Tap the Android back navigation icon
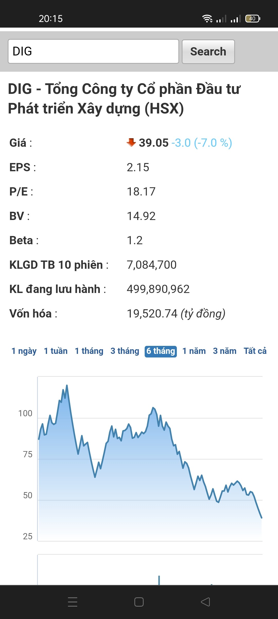Image resolution: width=278 pixels, height=619 pixels. pos(205,602)
